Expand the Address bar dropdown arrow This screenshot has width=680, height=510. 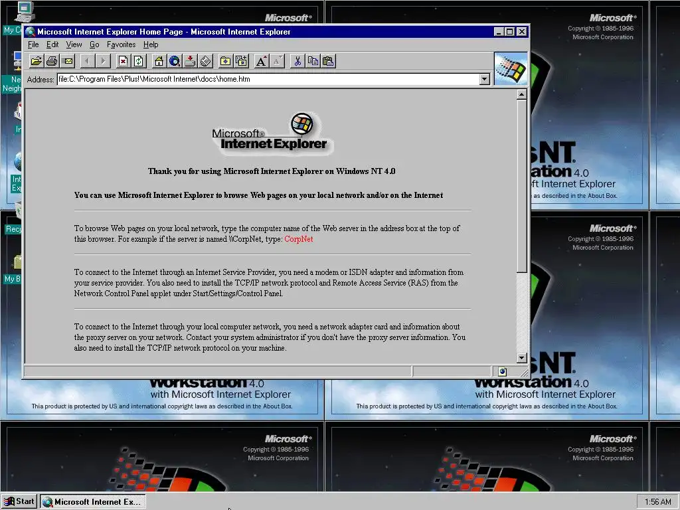(x=484, y=80)
